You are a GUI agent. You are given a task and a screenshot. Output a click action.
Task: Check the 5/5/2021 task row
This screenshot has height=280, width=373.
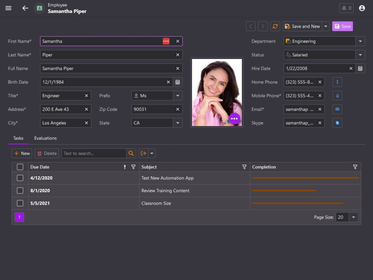point(20,203)
